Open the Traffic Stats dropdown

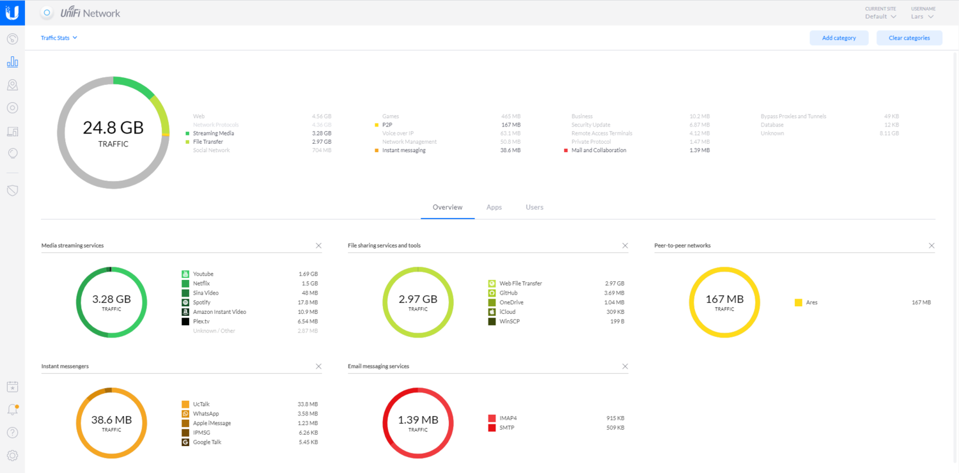click(58, 37)
